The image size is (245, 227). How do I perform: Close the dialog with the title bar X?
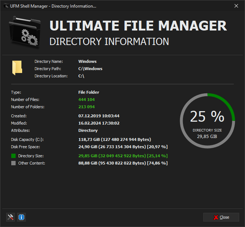(x=236, y=6)
